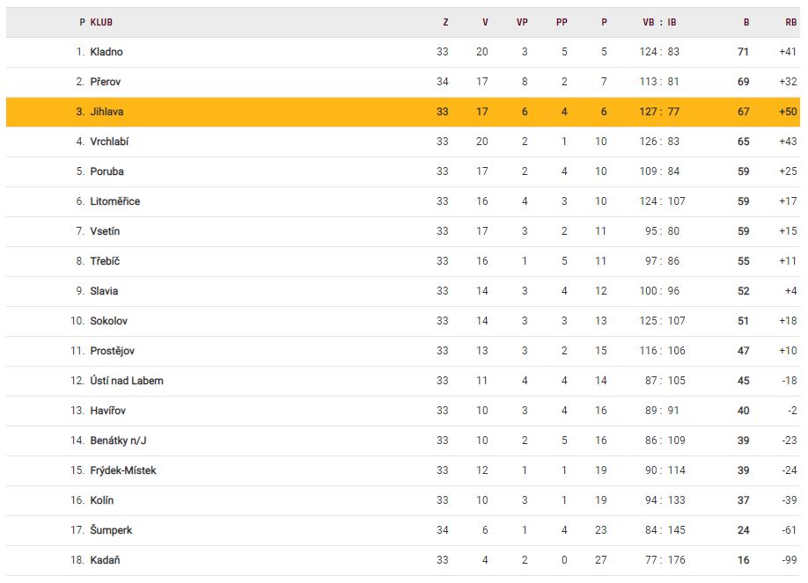Open the Kladno club link
808x583 pixels.
(x=107, y=52)
